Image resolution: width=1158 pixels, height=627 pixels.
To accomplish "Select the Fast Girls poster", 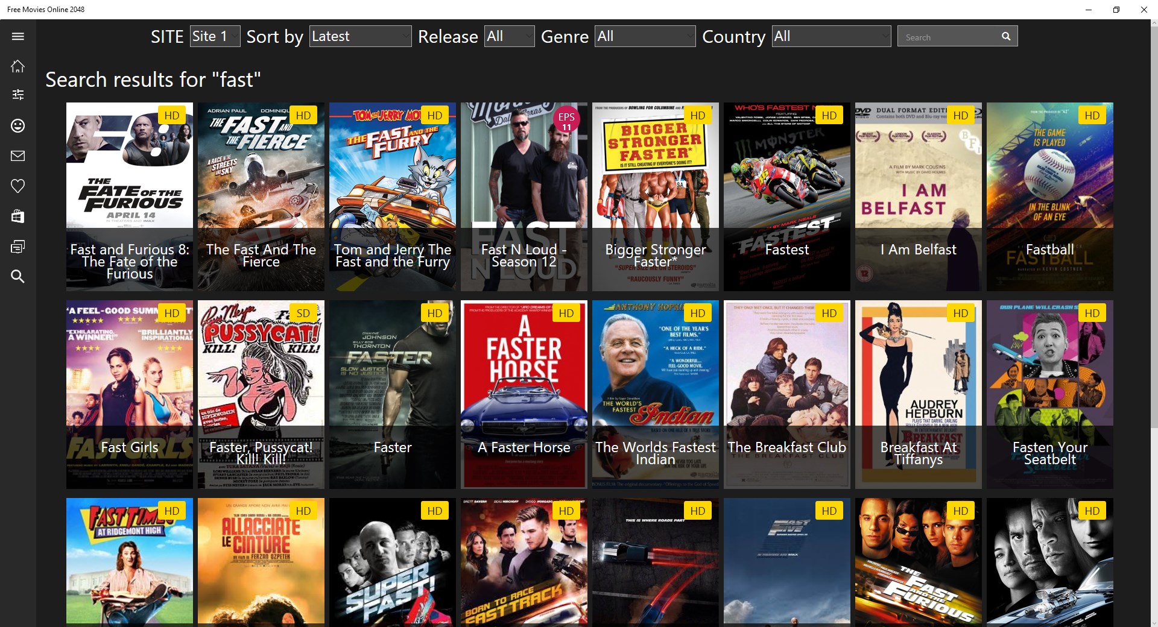I will [x=130, y=394].
